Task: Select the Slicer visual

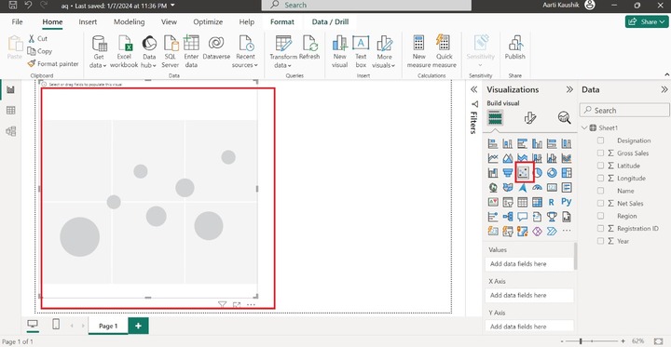Action: tap(508, 202)
